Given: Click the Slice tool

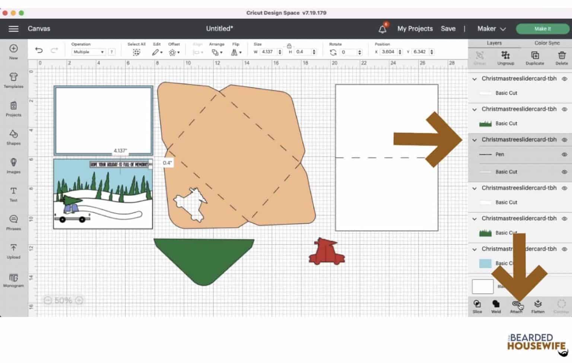Looking at the screenshot, I should tap(477, 306).
